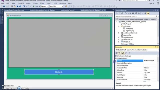Click Properties wrench icon in Solution Explorer

point(145,13)
